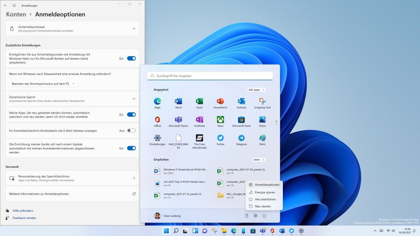Choose Energie sparen in power menu
This screenshot has width=420, height=236.
pyautogui.click(x=264, y=192)
